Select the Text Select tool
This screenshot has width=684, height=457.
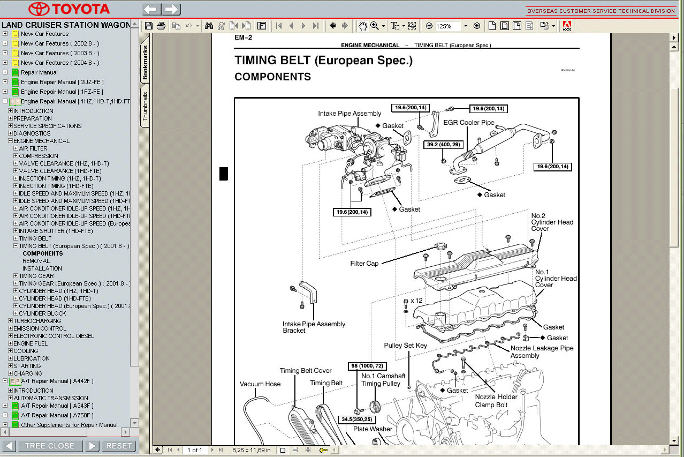tap(395, 26)
